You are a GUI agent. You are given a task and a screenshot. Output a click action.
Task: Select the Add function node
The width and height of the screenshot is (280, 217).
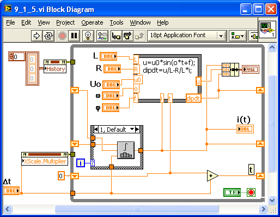coord(212,176)
